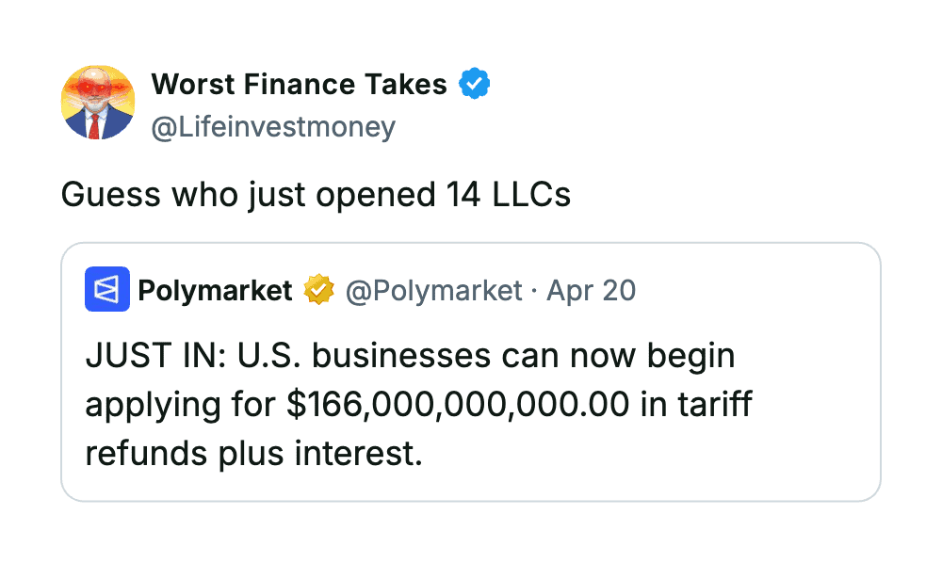Click the red tie in avatar image
942x563 pixels.
pyautogui.click(x=94, y=125)
